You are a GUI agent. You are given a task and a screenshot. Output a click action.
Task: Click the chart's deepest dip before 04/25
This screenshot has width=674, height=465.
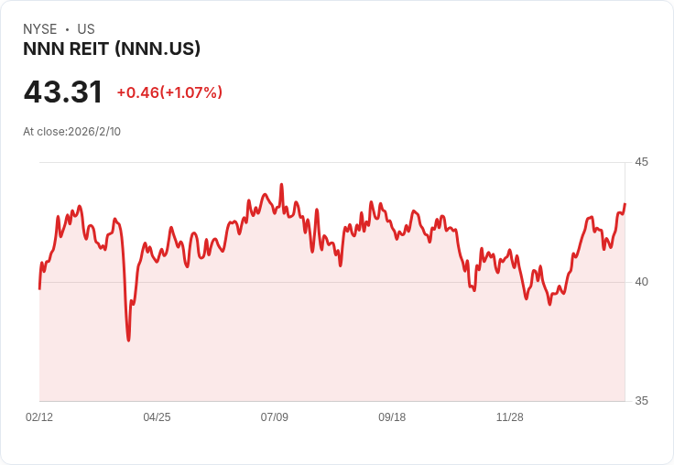tap(128, 341)
